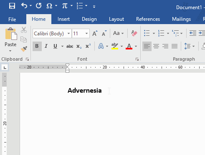Screen dimensions: 205x155
Task: Open the Clipboard pane launcher
Action: tap(27, 59)
